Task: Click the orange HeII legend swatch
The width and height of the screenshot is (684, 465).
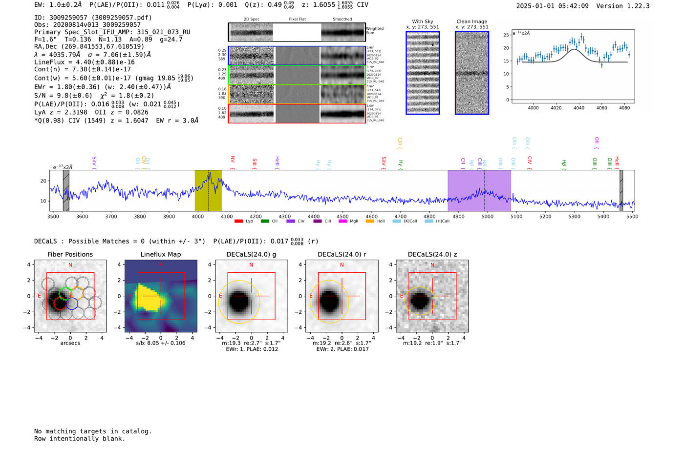Action: click(370, 222)
